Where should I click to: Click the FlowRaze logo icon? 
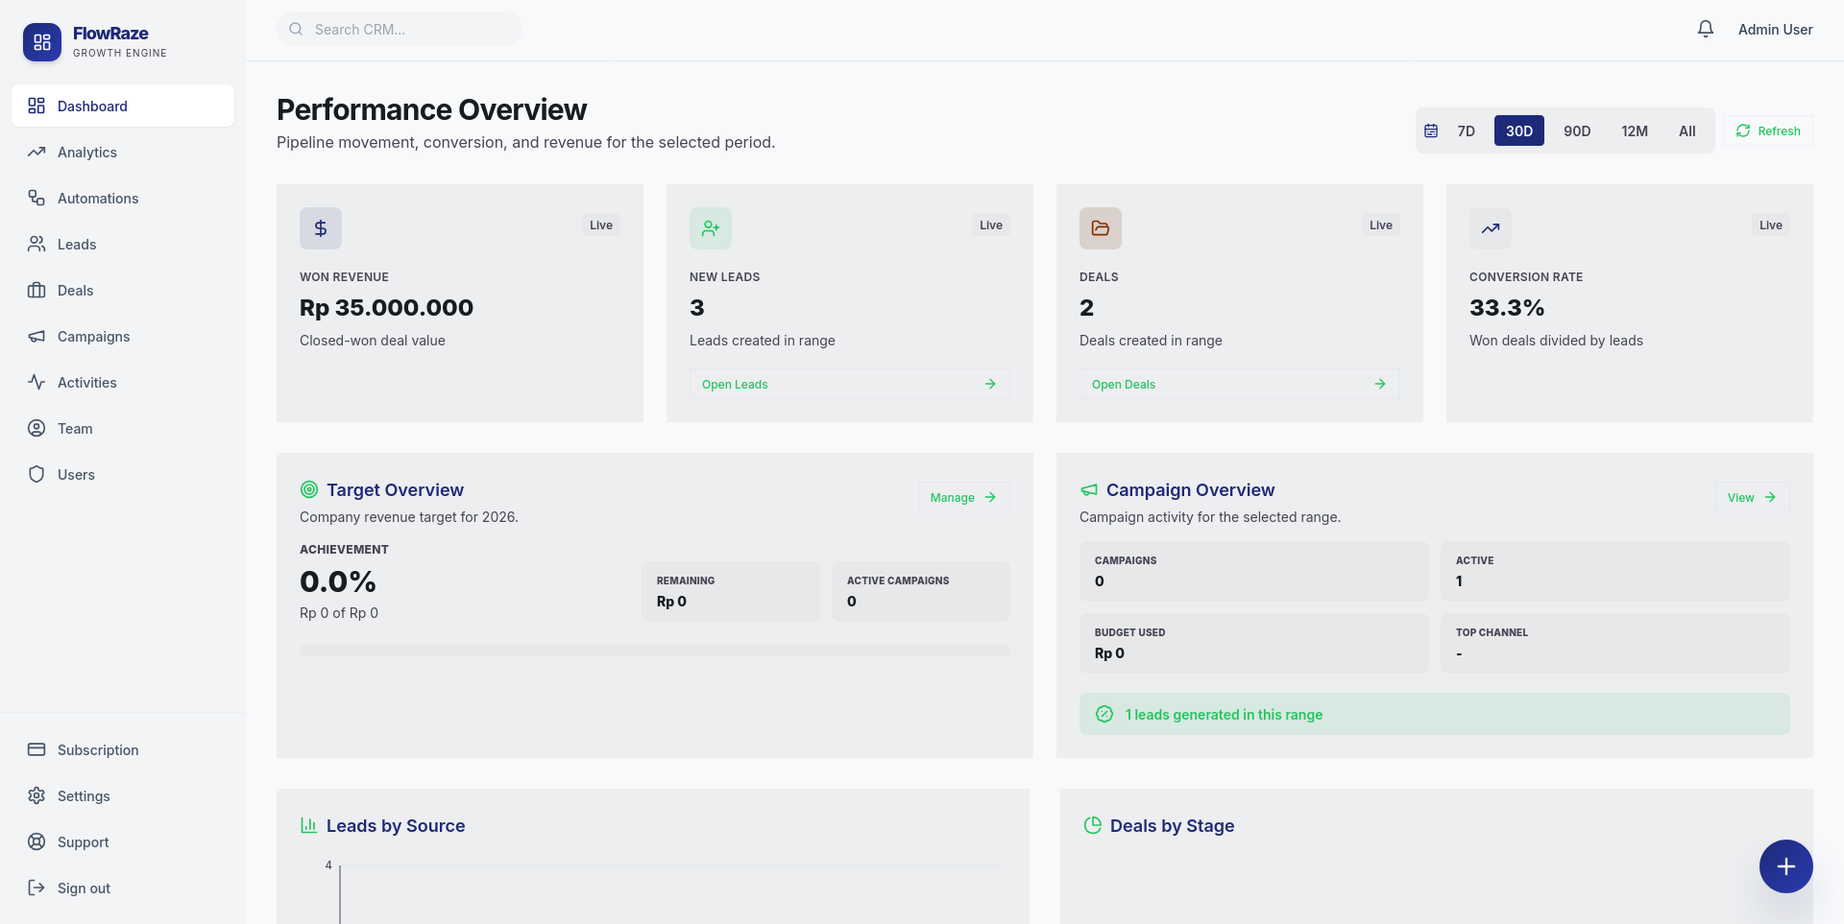tap(42, 42)
